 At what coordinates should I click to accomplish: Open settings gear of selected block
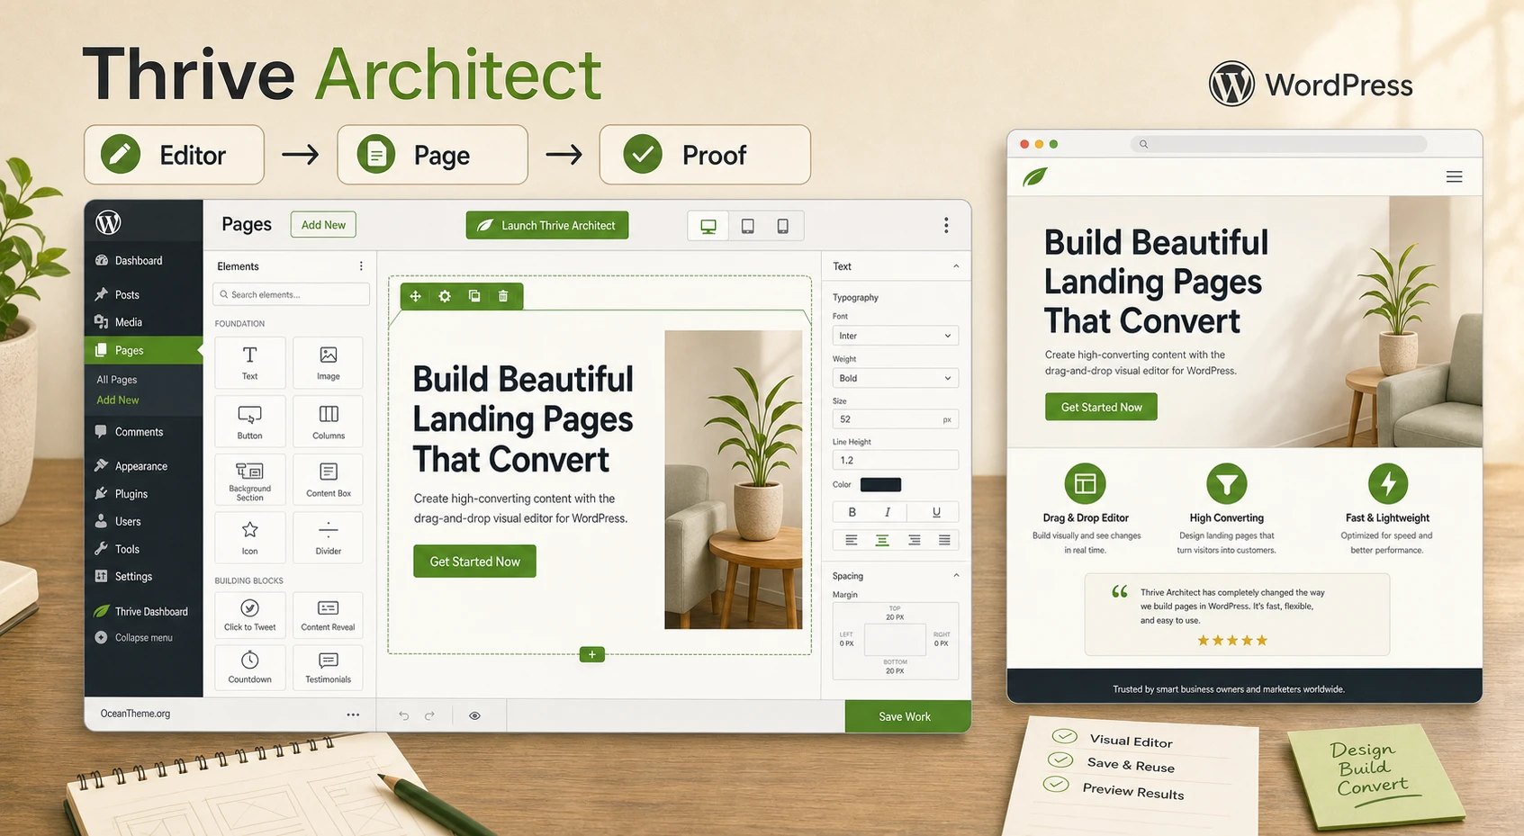[x=445, y=296]
